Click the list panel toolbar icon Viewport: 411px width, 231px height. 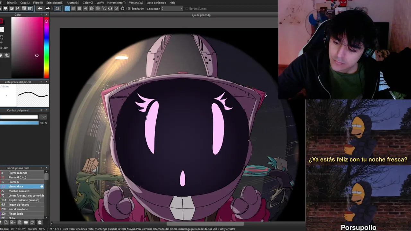(24, 9)
